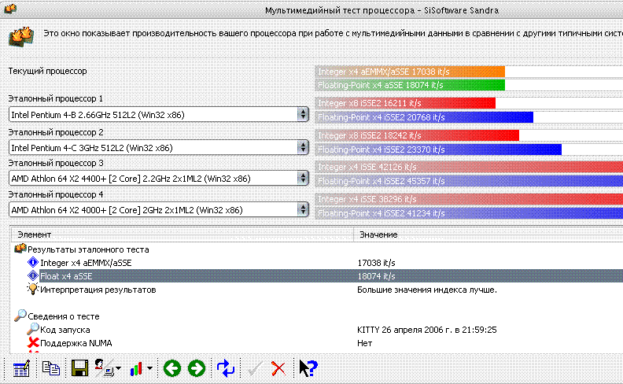Click the Элемент column header
The width and height of the screenshot is (623, 384).
[x=182, y=234]
